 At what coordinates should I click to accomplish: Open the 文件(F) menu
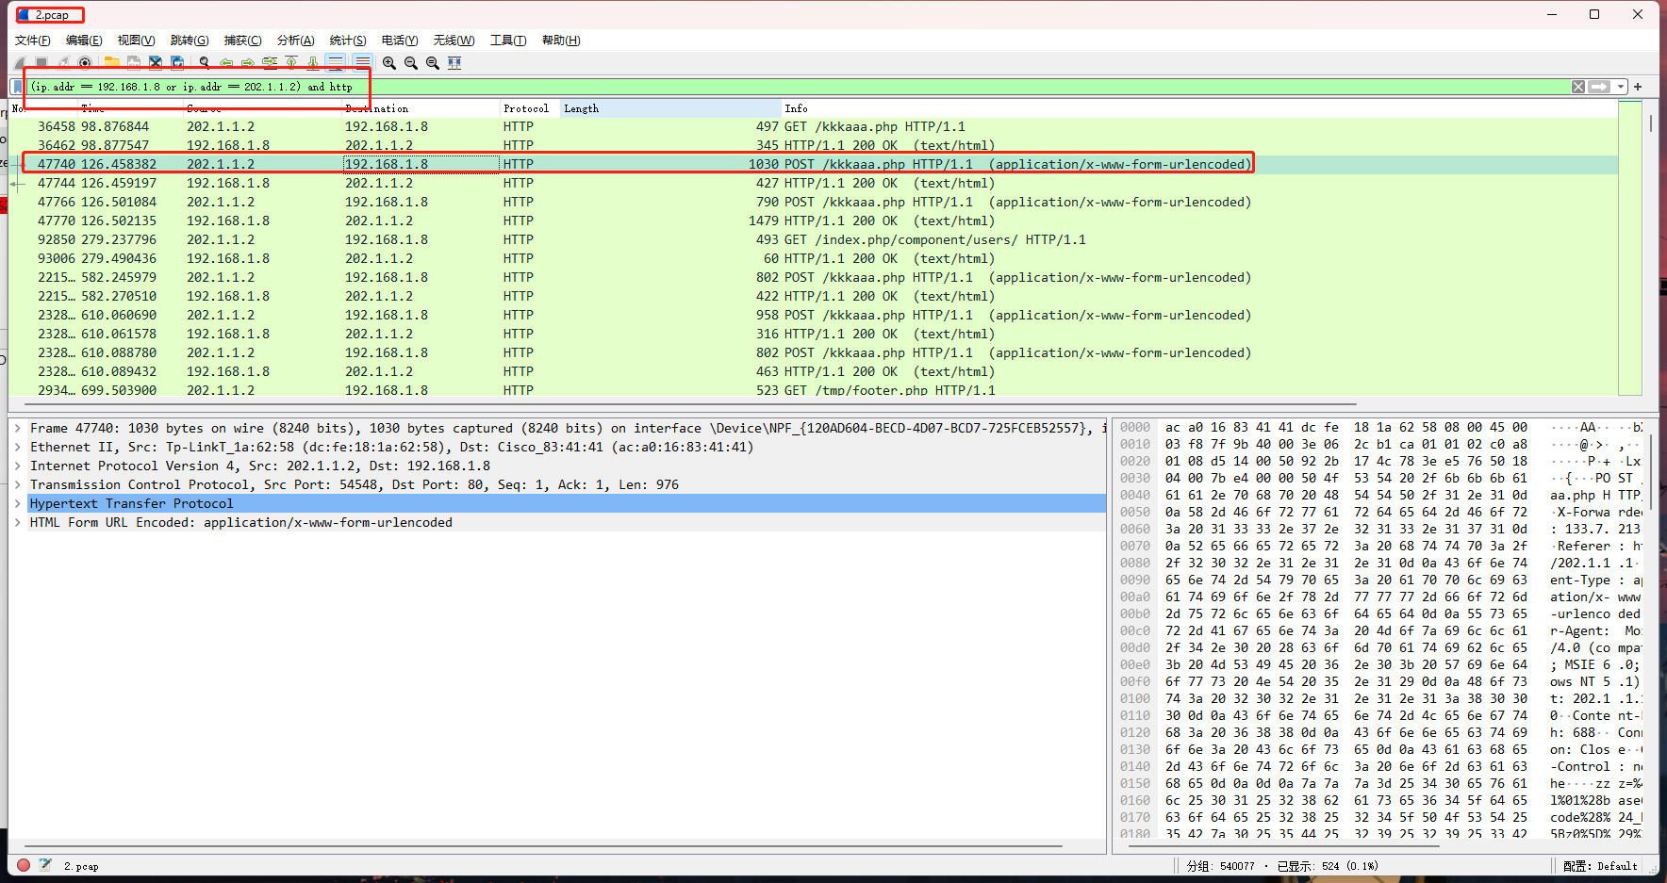33,41
